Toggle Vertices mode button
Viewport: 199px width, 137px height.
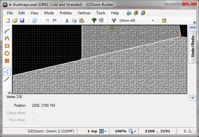tap(7, 72)
